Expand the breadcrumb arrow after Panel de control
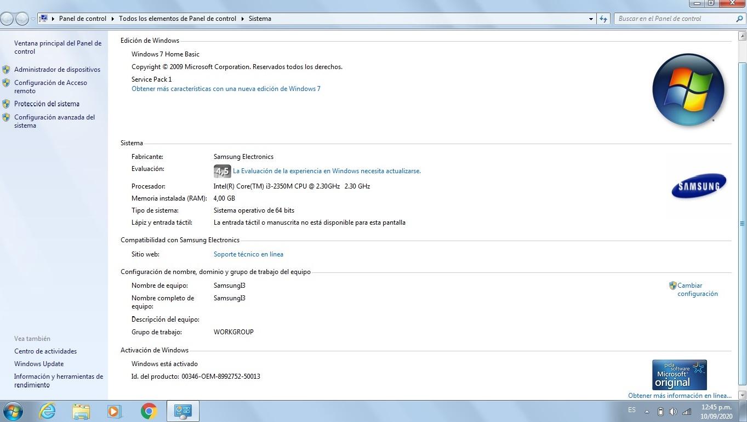This screenshot has width=747, height=422. [x=113, y=19]
